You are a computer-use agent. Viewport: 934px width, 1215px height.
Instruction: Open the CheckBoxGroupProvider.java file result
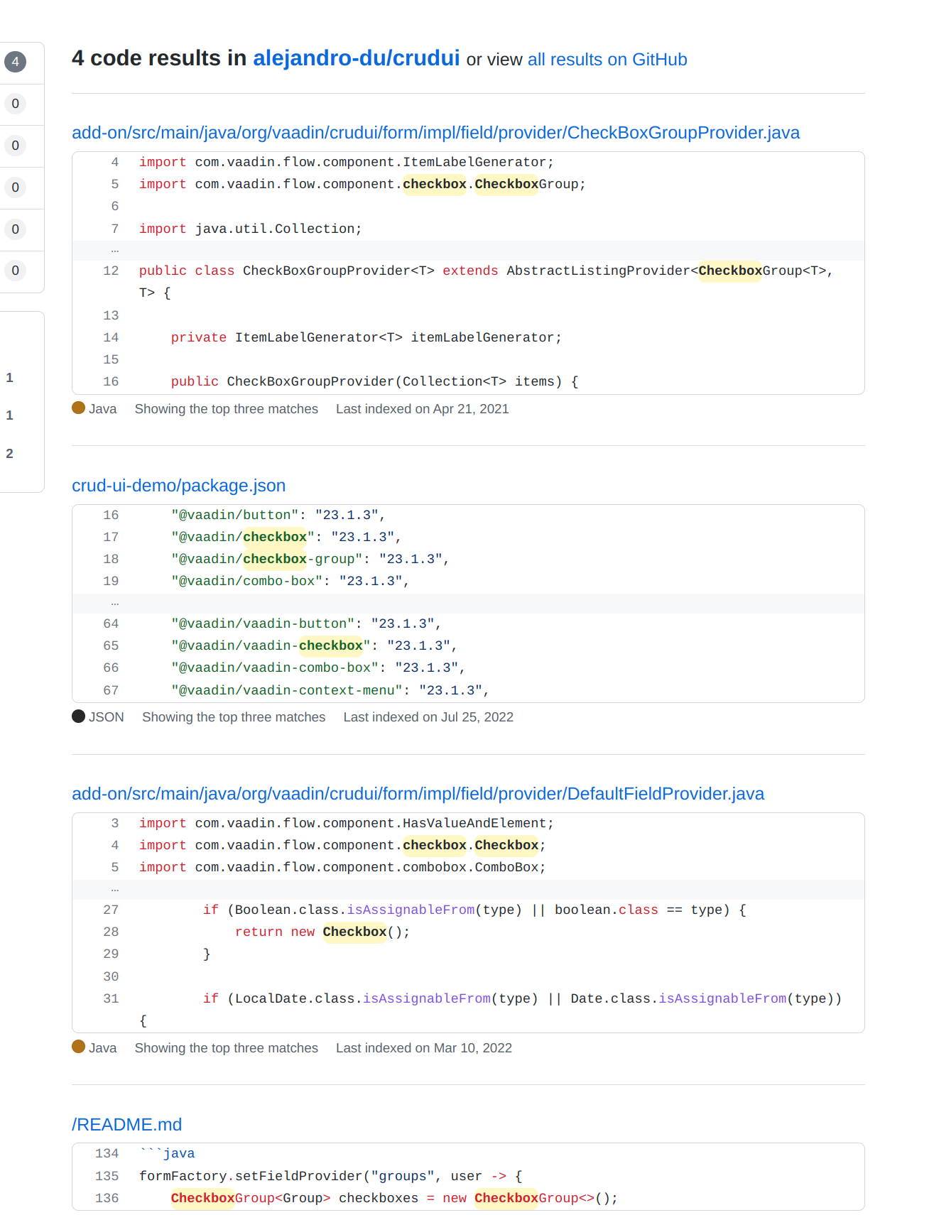click(x=435, y=133)
